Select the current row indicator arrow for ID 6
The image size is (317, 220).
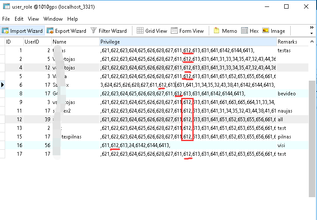3,85
